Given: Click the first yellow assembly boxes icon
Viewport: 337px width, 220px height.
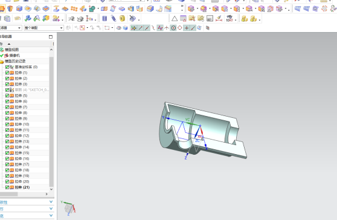Looking at the screenshot, I should [x=245, y=19].
